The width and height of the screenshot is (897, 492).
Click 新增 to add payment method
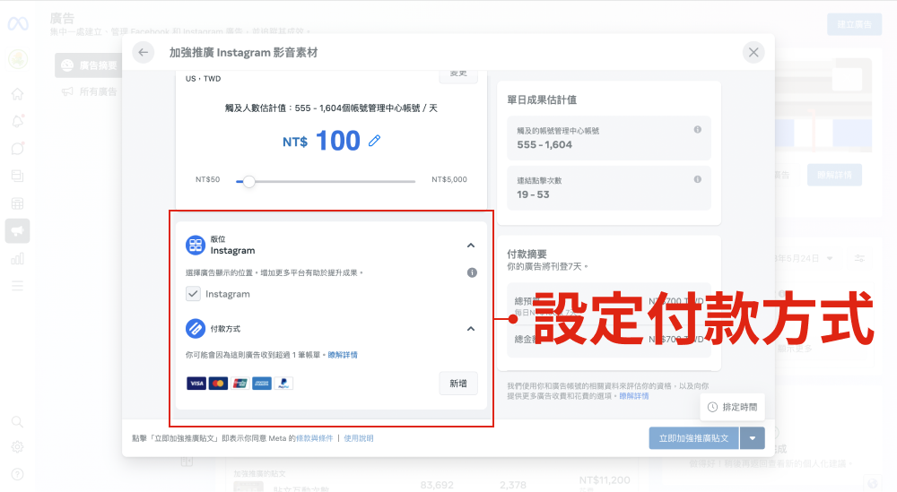click(457, 384)
